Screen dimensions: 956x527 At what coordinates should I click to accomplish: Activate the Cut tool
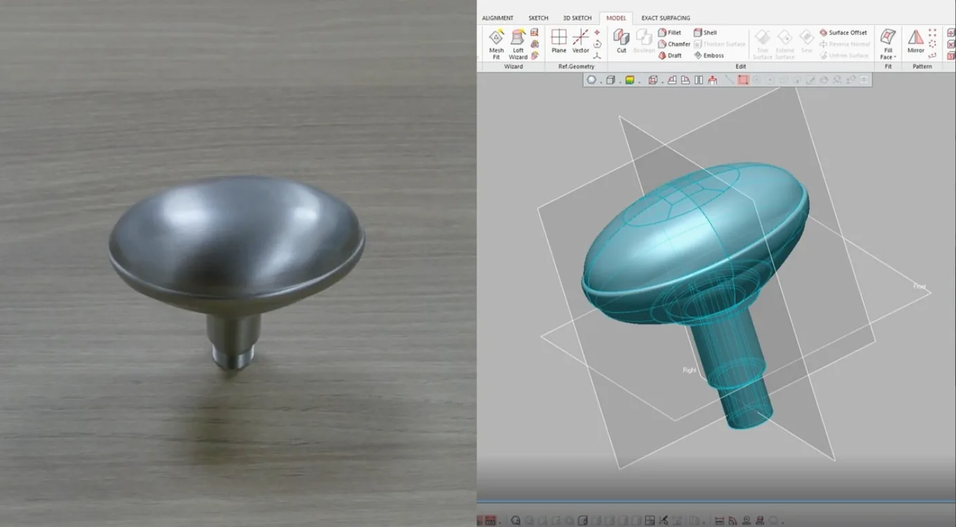point(622,41)
